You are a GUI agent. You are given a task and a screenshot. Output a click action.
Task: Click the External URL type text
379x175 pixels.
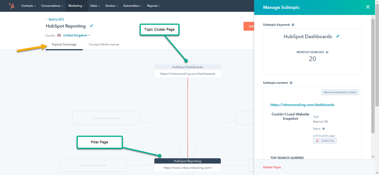click(x=321, y=122)
